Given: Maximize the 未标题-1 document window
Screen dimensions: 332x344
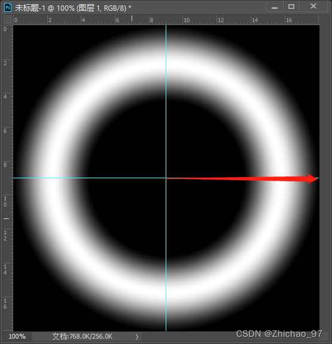Looking at the screenshot, I should 291,7.
